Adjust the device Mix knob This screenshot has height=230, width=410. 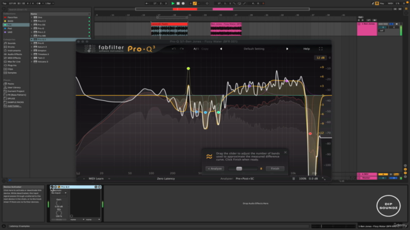pyautogui.click(x=59, y=213)
